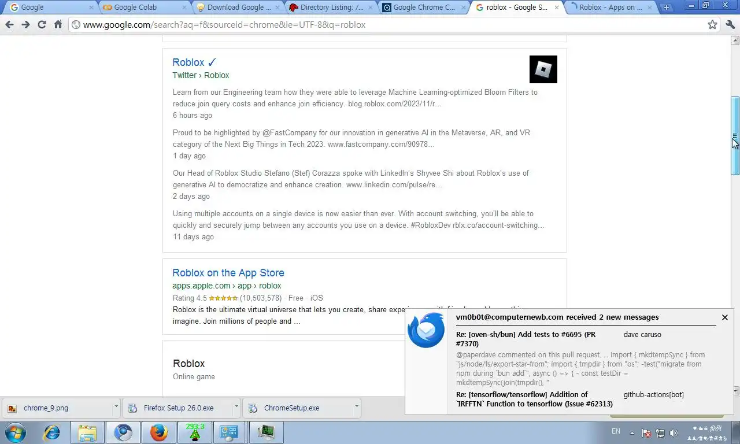Screen dimensions: 740x444
Task: Click the "11 days ago" timestamp
Action: [x=193, y=237]
